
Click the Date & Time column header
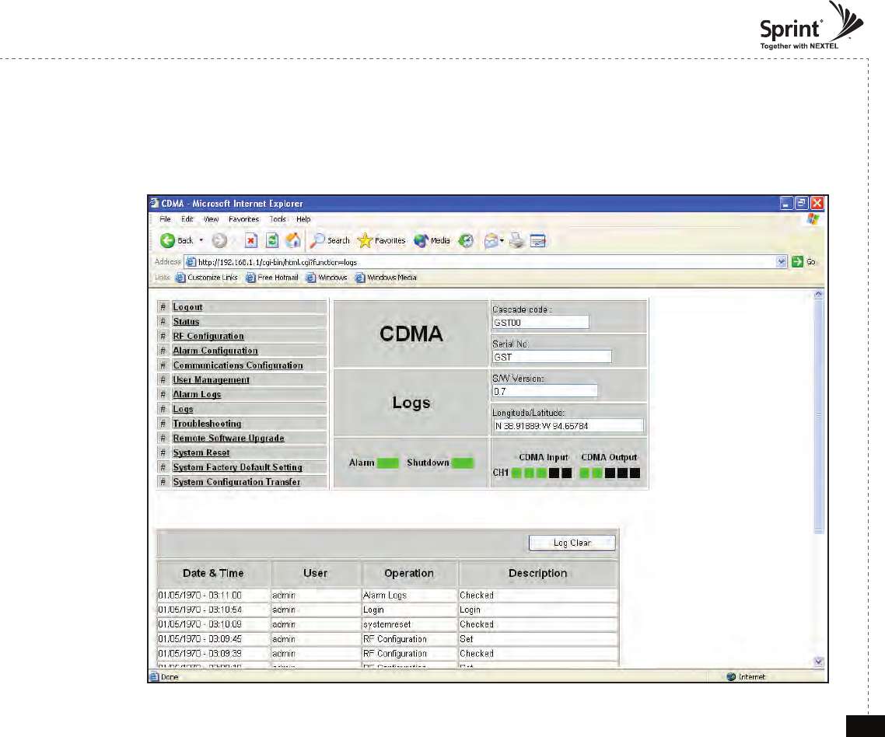[x=213, y=573]
